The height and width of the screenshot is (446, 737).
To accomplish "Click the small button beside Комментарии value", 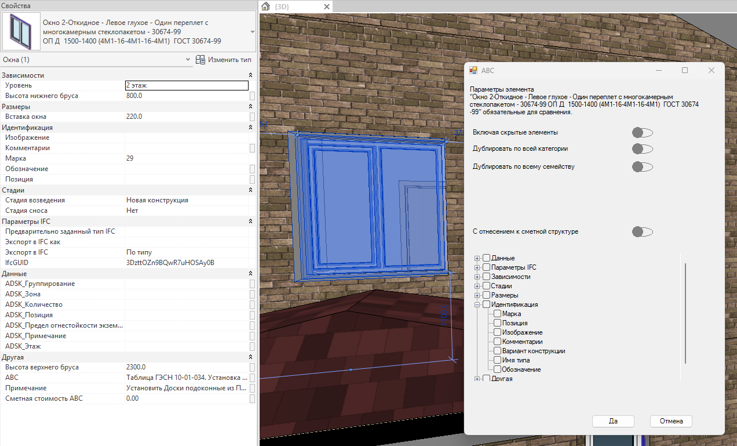I will tap(252, 148).
